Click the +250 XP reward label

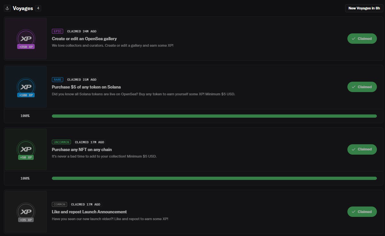pyautogui.click(x=26, y=47)
